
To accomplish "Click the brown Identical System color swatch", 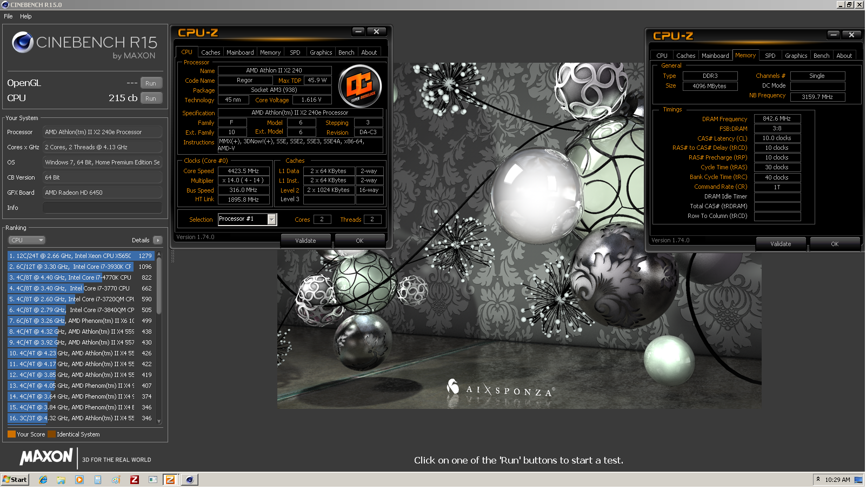I will click(51, 434).
